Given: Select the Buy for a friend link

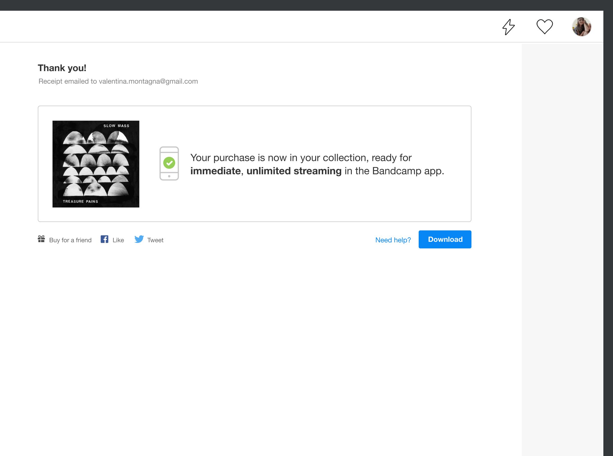Looking at the screenshot, I should [70, 240].
